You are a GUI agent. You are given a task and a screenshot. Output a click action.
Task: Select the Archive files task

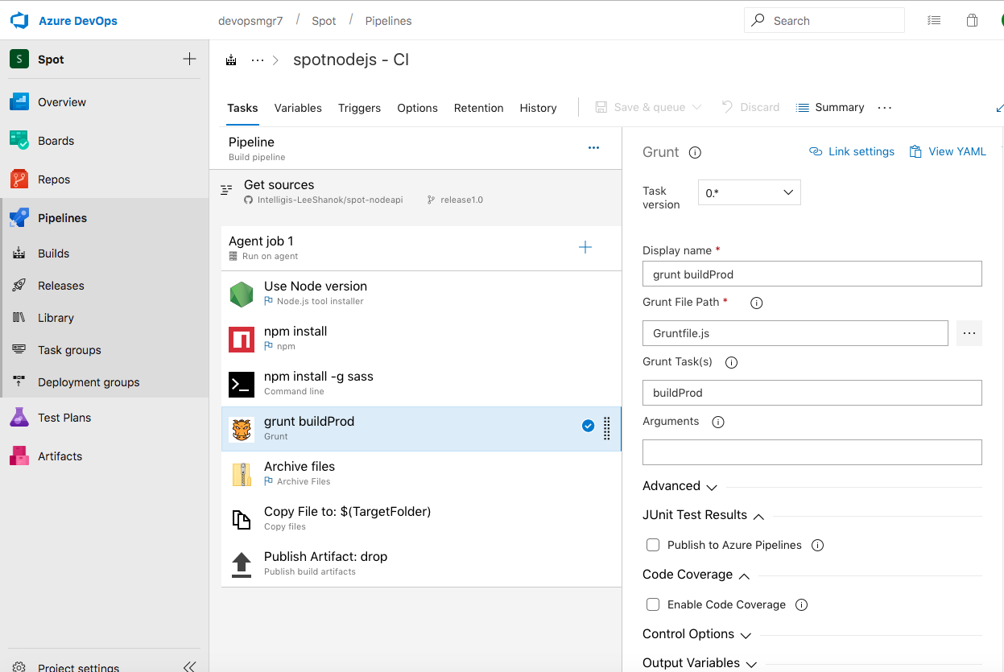pyautogui.click(x=421, y=474)
